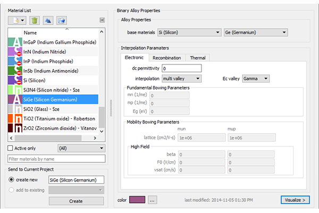Click the InP semiconductor material icon
Image resolution: width=319 pixels, height=213 pixels.
(x=15, y=61)
